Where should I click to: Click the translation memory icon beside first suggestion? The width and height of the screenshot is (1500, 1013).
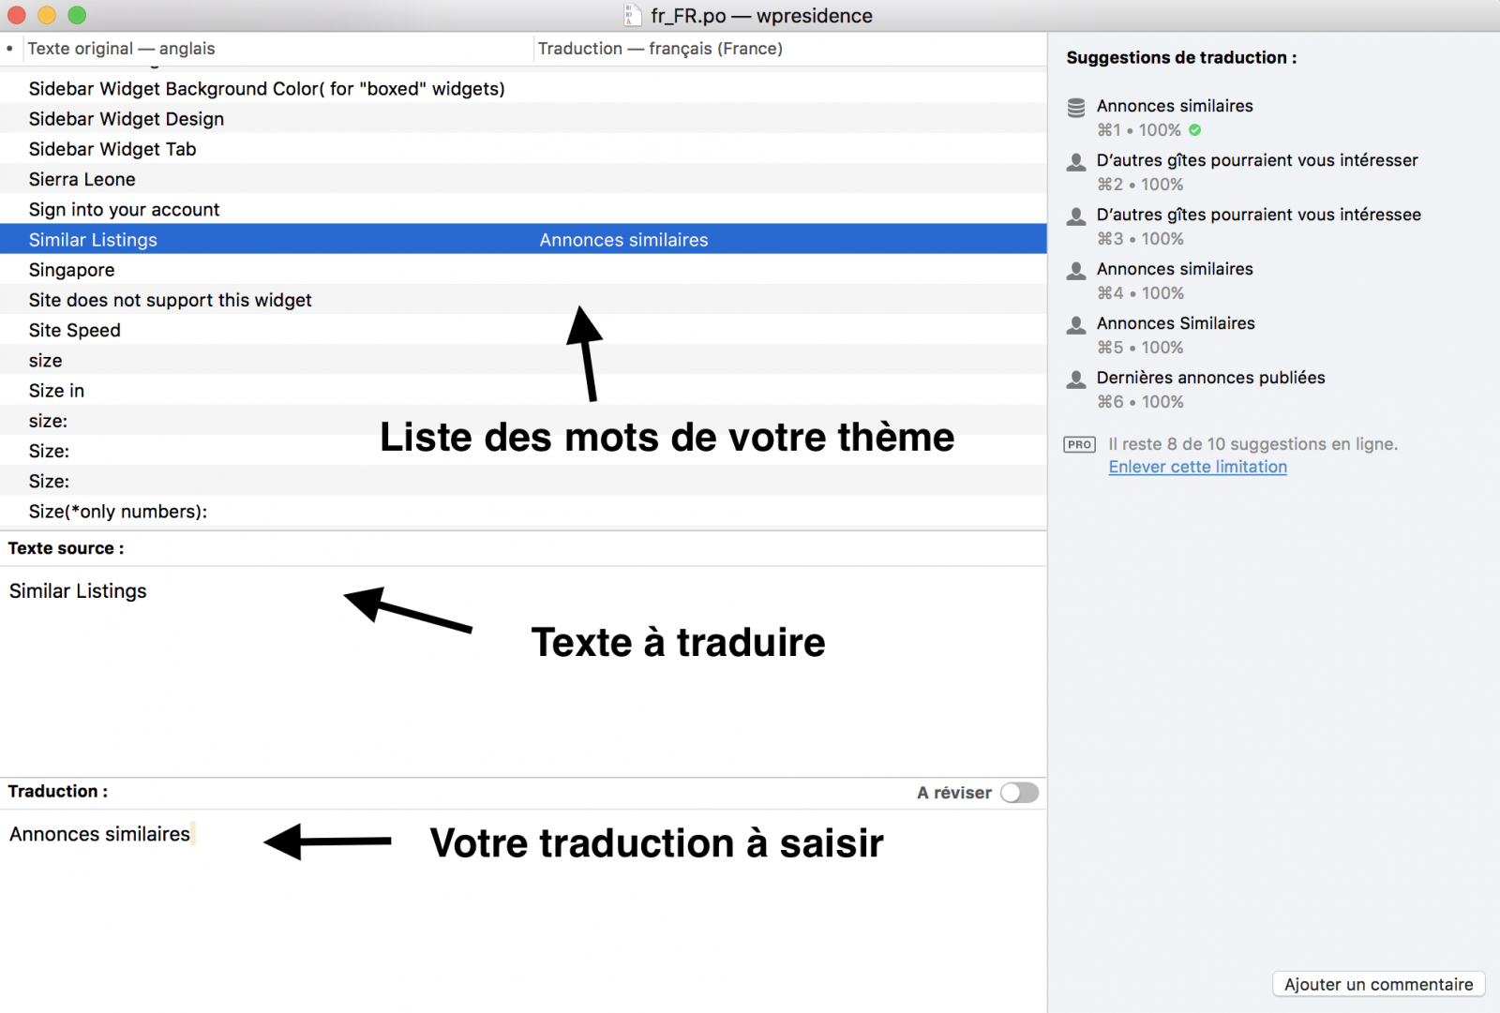coord(1076,108)
